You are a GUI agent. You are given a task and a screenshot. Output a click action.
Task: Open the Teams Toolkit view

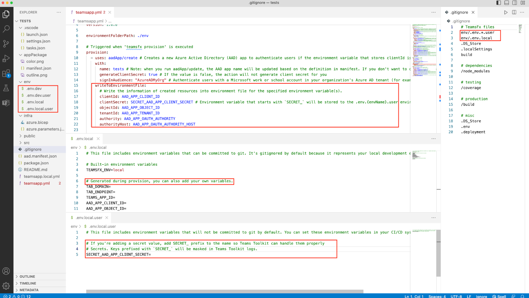[x=6, y=103]
